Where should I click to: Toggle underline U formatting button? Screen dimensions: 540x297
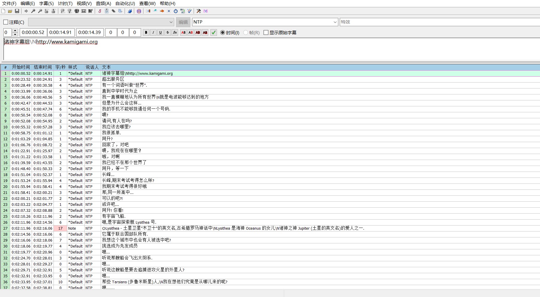click(160, 32)
